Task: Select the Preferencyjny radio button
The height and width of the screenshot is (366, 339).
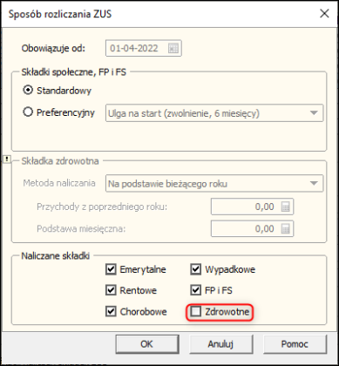Action: [28, 112]
